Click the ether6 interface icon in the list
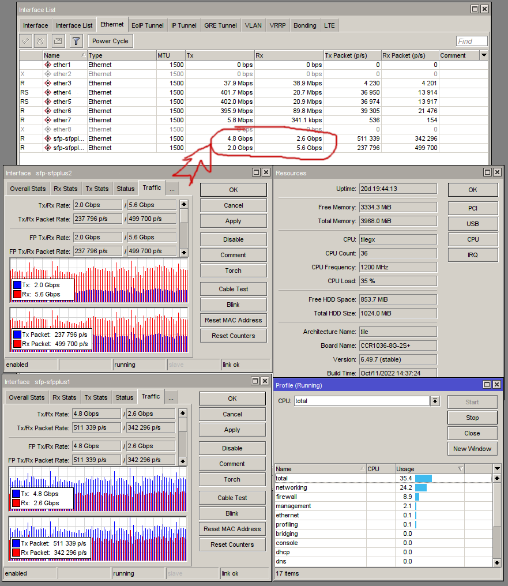This screenshot has height=586, width=508. (48, 111)
